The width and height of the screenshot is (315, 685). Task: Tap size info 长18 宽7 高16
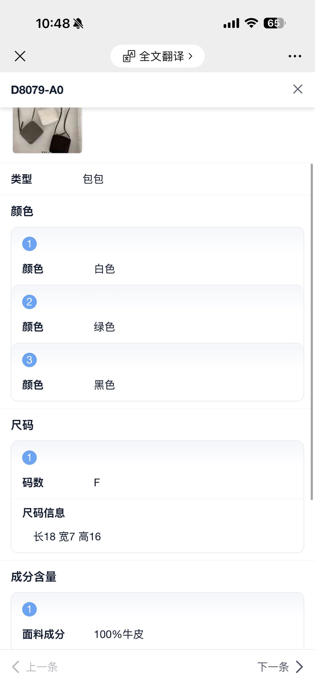pyautogui.click(x=67, y=537)
